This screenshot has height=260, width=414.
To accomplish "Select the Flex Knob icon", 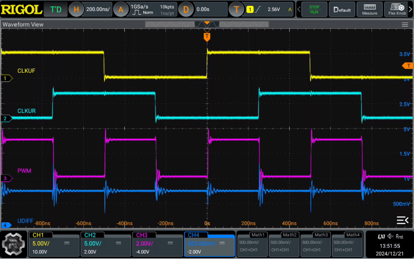I will pyautogui.click(x=397, y=10).
